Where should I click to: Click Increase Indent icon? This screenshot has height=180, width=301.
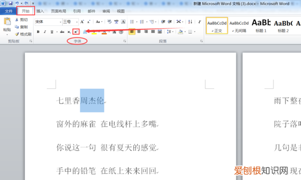(170, 22)
